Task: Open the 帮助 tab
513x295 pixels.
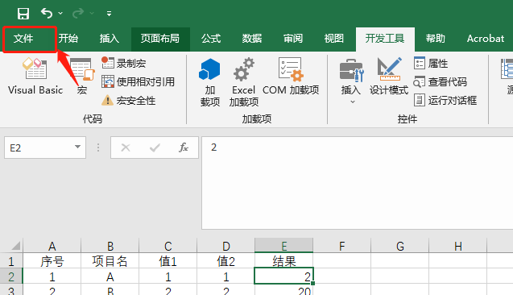Action: point(436,39)
